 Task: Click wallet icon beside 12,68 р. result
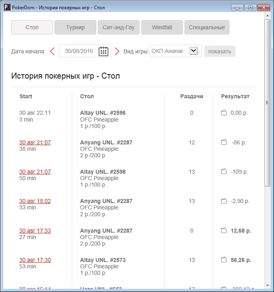224,231
